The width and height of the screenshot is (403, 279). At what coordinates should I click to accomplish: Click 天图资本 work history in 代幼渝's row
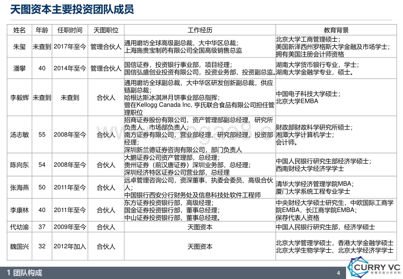(200, 227)
